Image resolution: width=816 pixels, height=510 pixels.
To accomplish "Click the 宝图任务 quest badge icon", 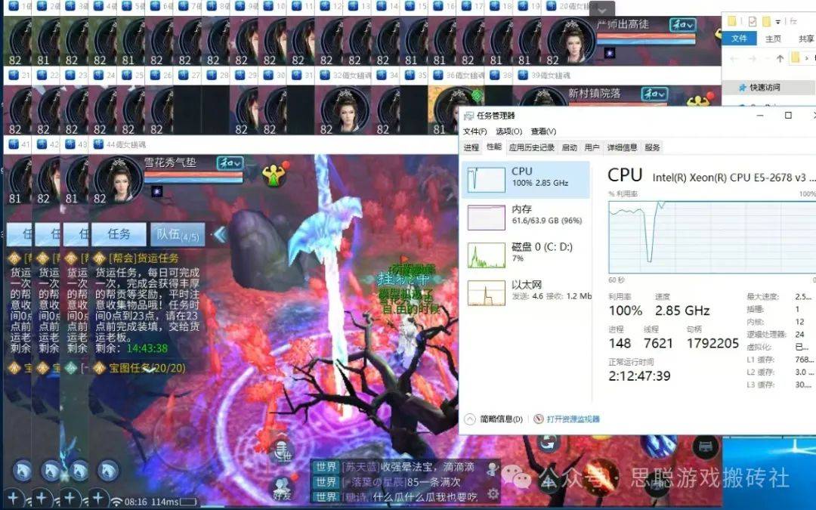I will [x=100, y=369].
